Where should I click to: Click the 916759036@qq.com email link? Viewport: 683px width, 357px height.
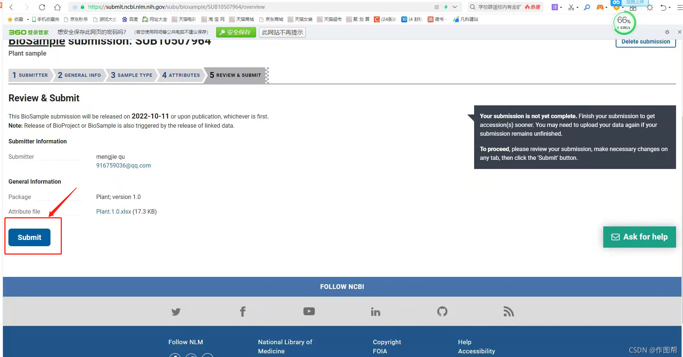[123, 165]
